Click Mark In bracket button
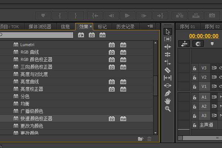This screenshot has height=148, width=222. (x=60, y=16)
